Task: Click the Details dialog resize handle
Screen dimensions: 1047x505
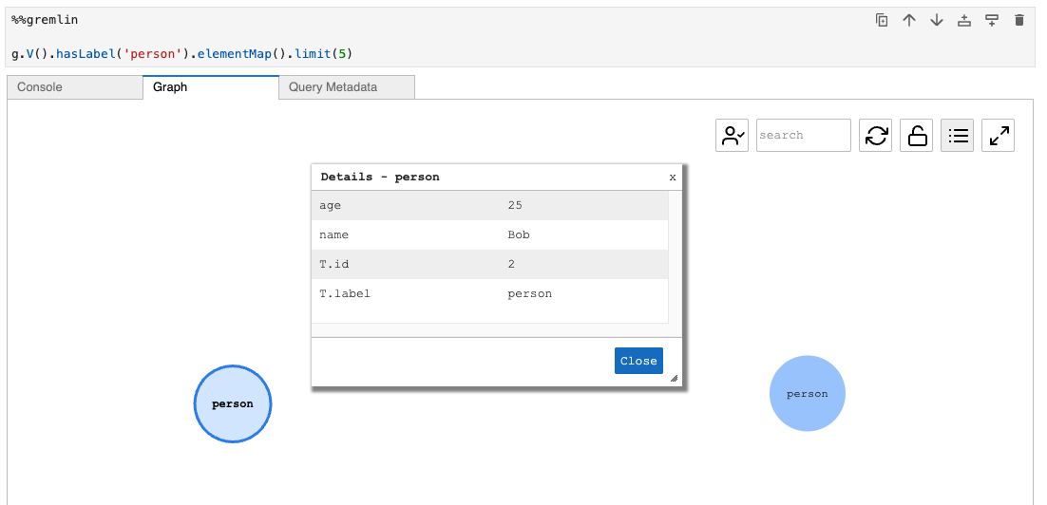Action: coord(674,378)
